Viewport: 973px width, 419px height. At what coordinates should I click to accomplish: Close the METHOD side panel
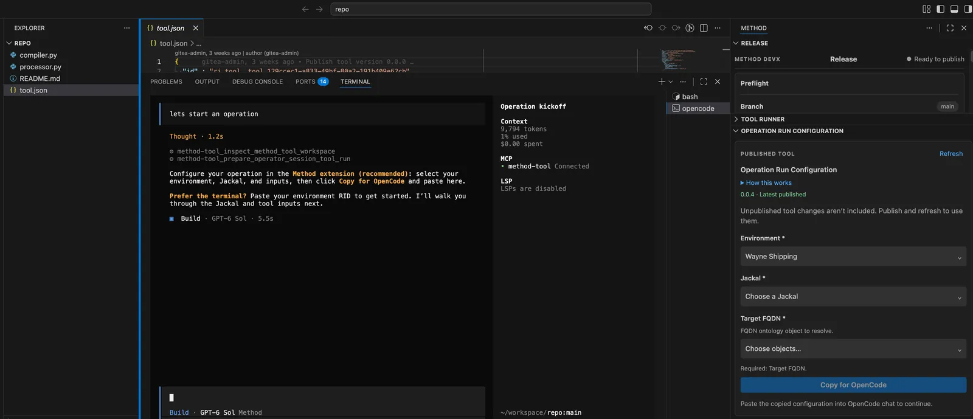pos(964,28)
